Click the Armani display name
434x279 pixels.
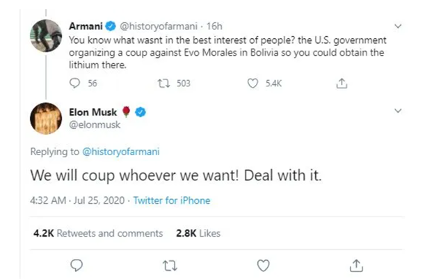(85, 26)
